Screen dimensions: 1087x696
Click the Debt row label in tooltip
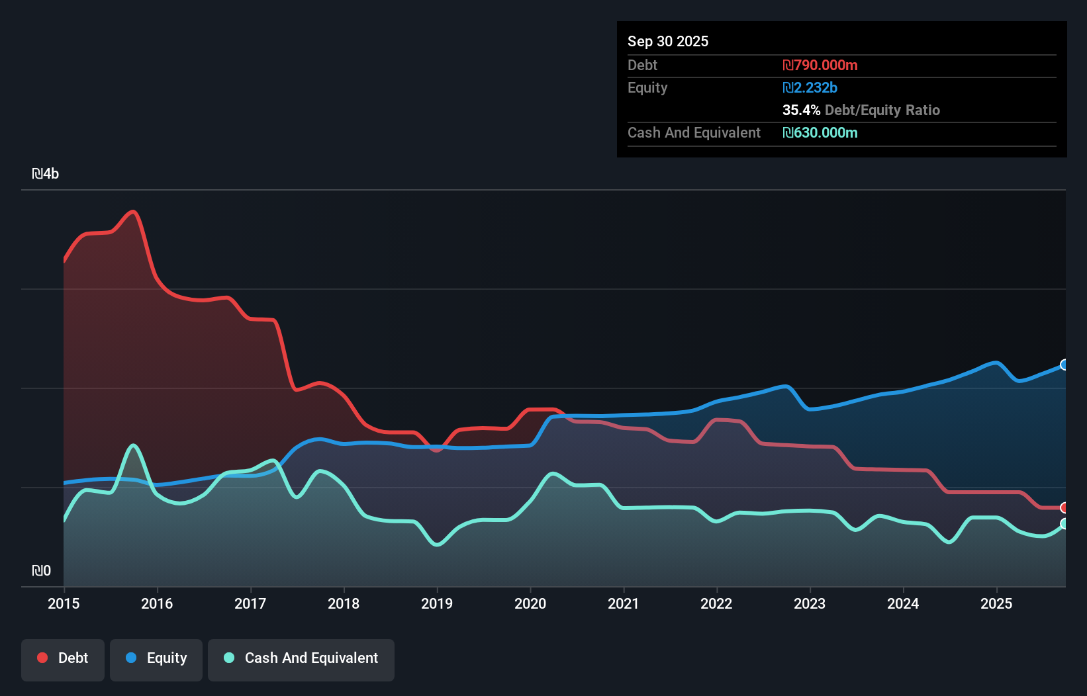click(642, 65)
